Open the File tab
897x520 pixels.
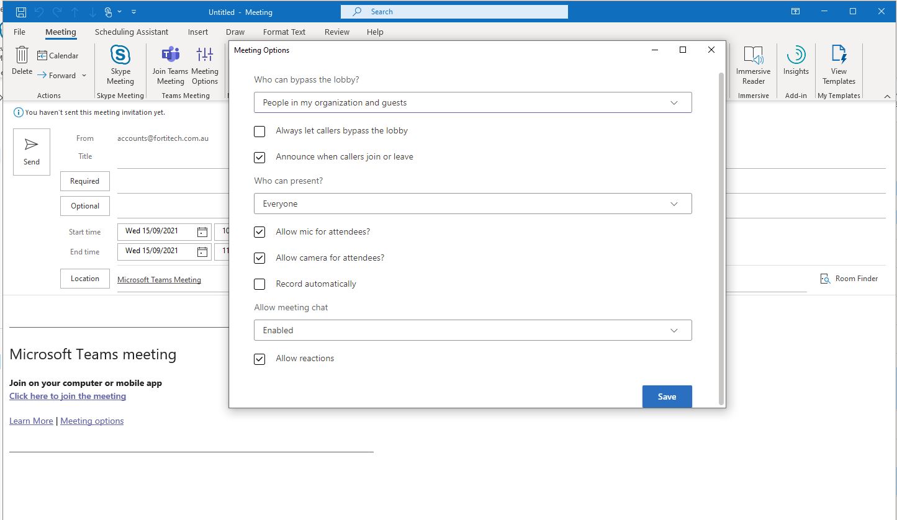tap(19, 32)
